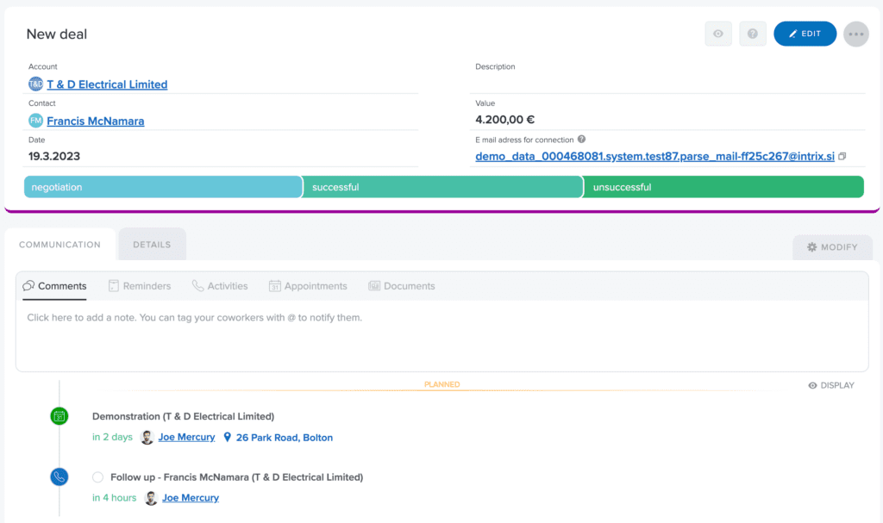
Task: Switch to the DETAILS tab
Action: coord(152,244)
